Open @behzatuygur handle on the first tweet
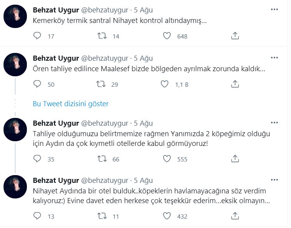291x228 pixels. tap(104, 10)
